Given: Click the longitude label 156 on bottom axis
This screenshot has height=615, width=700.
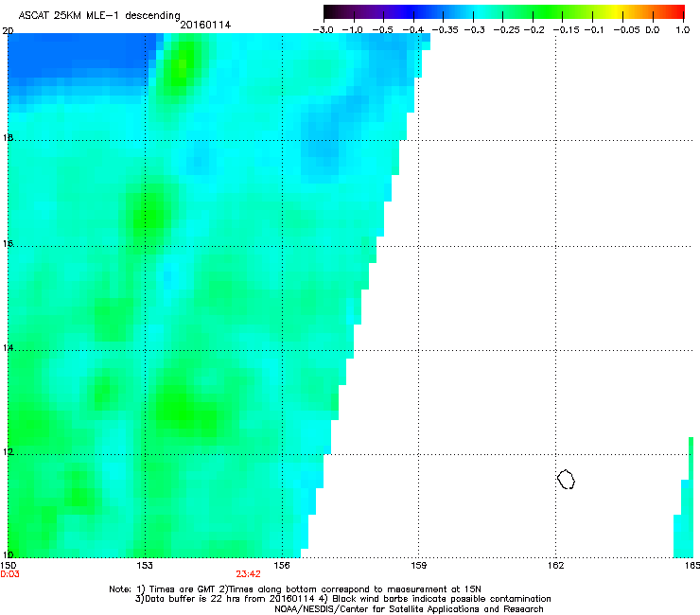Looking at the screenshot, I should coord(282,566).
